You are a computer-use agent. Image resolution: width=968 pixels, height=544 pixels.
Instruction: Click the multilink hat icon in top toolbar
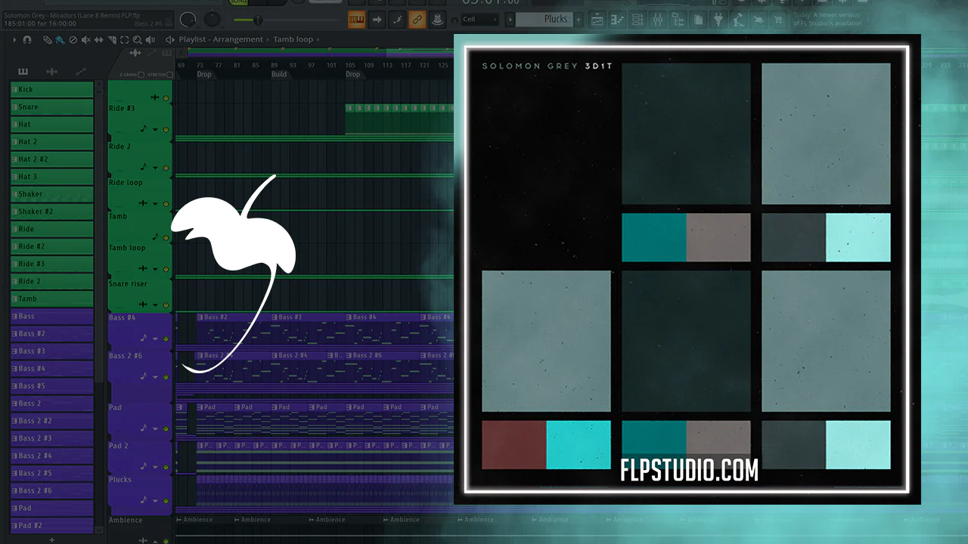pyautogui.click(x=437, y=20)
